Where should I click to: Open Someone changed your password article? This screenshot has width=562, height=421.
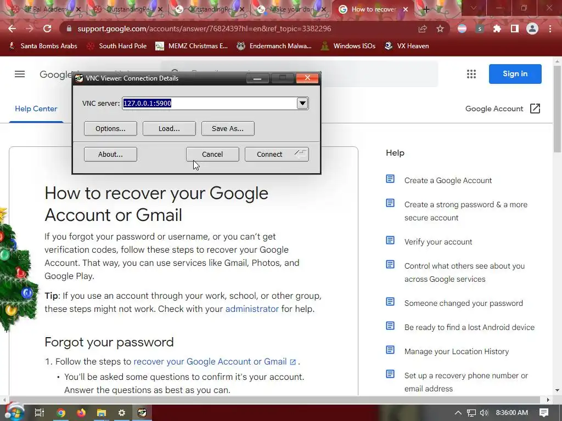pyautogui.click(x=463, y=303)
